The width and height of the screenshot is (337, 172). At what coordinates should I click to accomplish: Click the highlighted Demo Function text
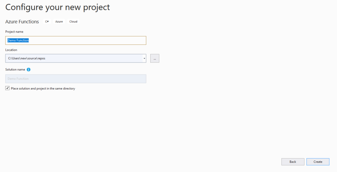(18, 40)
